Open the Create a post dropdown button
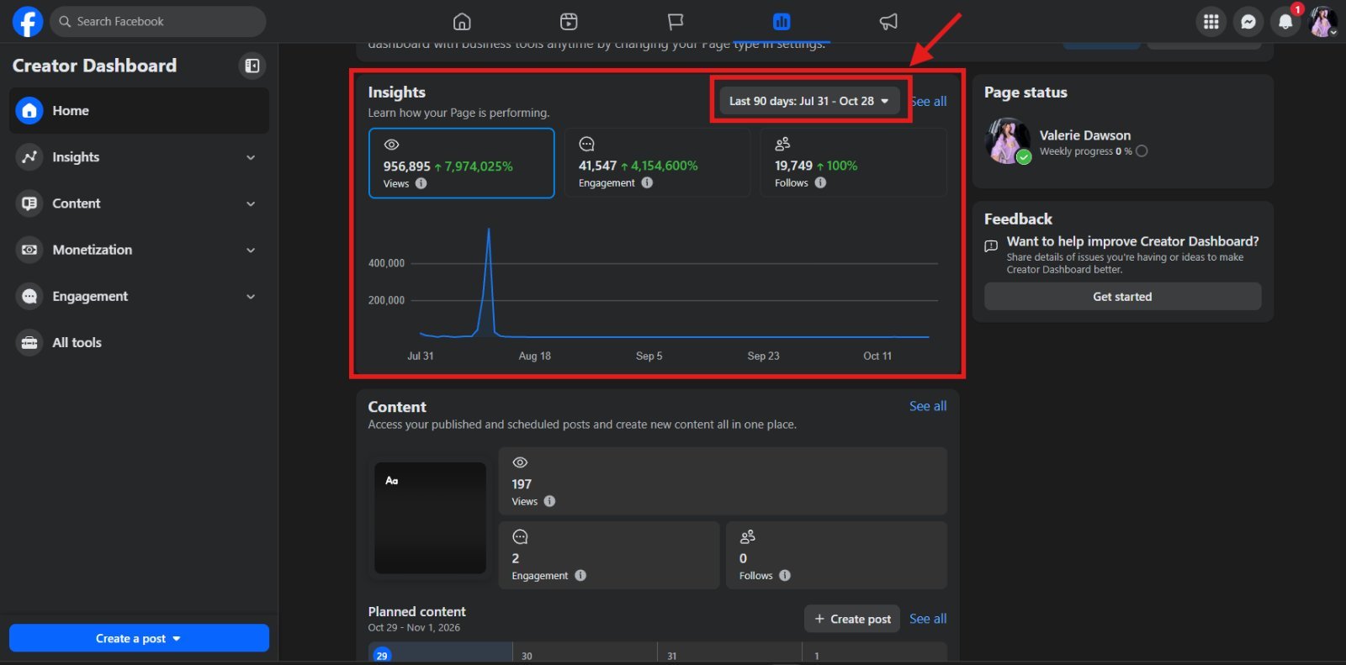Viewport: 1346px width, 665px height. [139, 638]
